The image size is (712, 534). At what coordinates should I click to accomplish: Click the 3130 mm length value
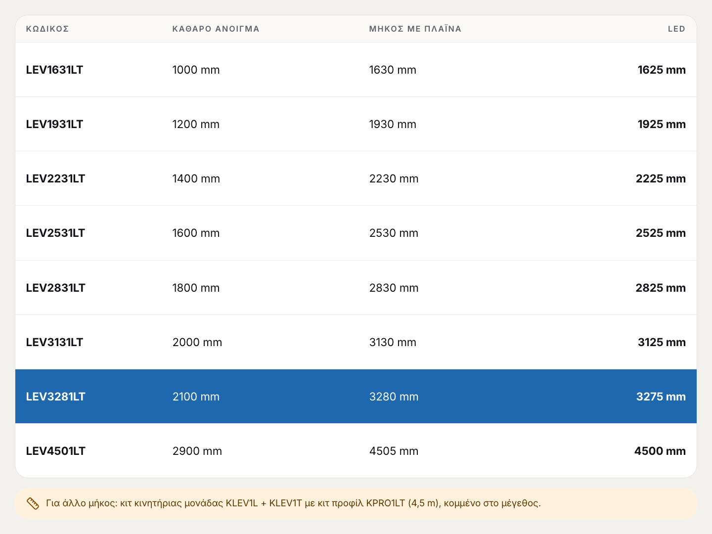[x=393, y=342]
